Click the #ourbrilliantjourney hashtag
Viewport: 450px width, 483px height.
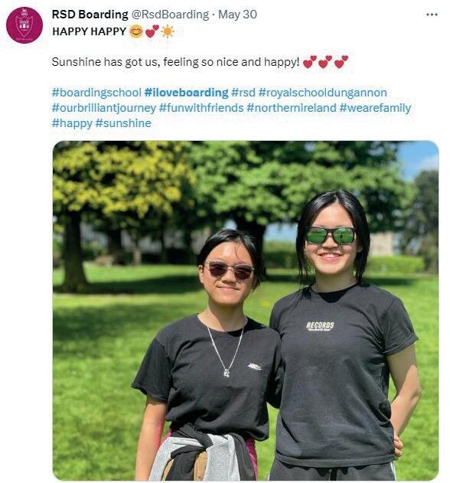[x=104, y=108]
